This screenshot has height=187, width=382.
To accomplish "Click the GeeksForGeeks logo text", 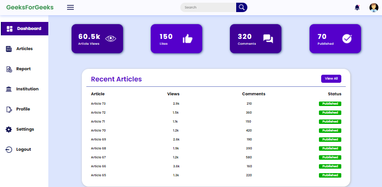I will 30,7.
